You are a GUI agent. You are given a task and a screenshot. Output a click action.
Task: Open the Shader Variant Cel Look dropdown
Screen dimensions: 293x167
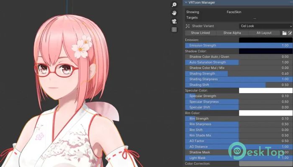pos(266,26)
